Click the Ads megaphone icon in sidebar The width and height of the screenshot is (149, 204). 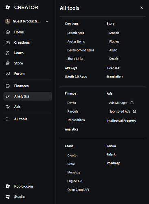pos(8,106)
